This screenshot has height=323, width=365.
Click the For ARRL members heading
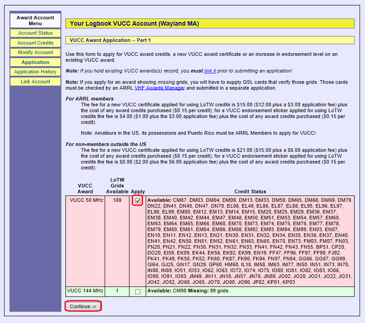click(x=90, y=99)
